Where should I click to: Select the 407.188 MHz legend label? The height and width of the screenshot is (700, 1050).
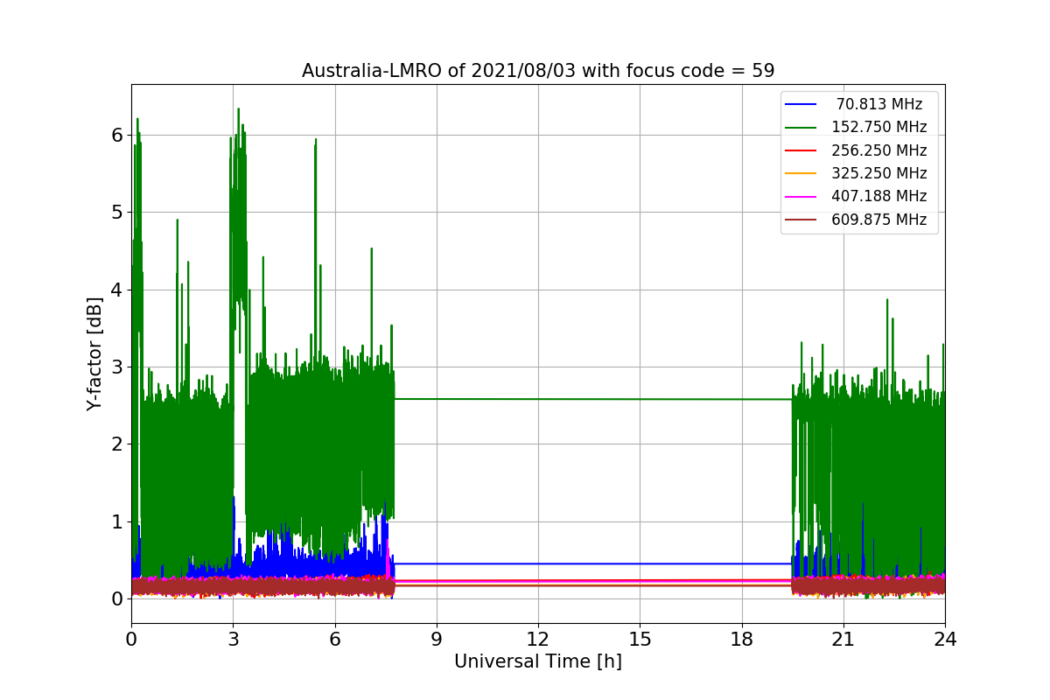tap(879, 196)
